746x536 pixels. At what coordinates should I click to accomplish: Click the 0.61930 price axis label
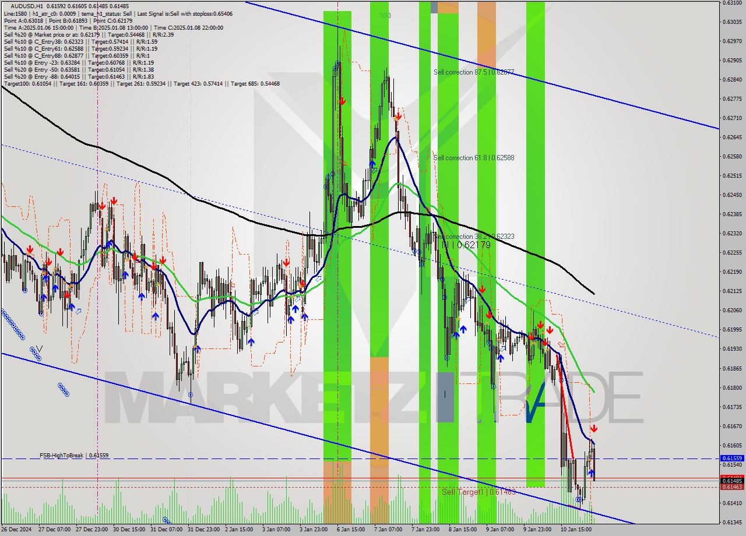click(731, 349)
